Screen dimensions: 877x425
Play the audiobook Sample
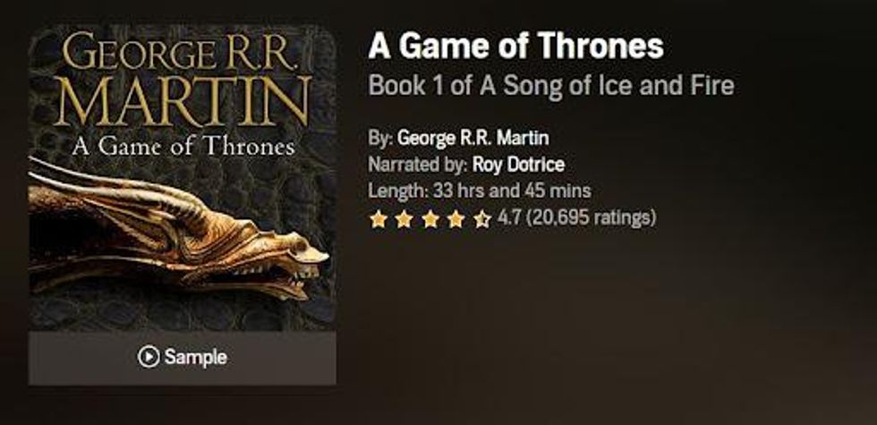tap(183, 358)
